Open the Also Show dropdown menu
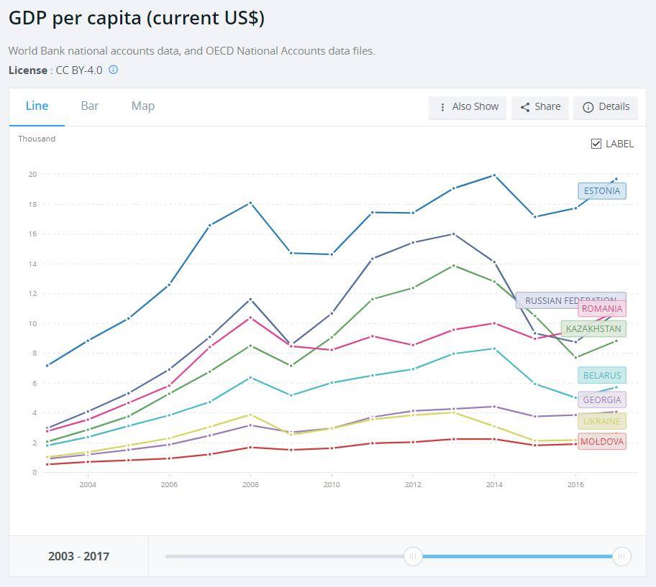This screenshot has width=656, height=587. [468, 107]
